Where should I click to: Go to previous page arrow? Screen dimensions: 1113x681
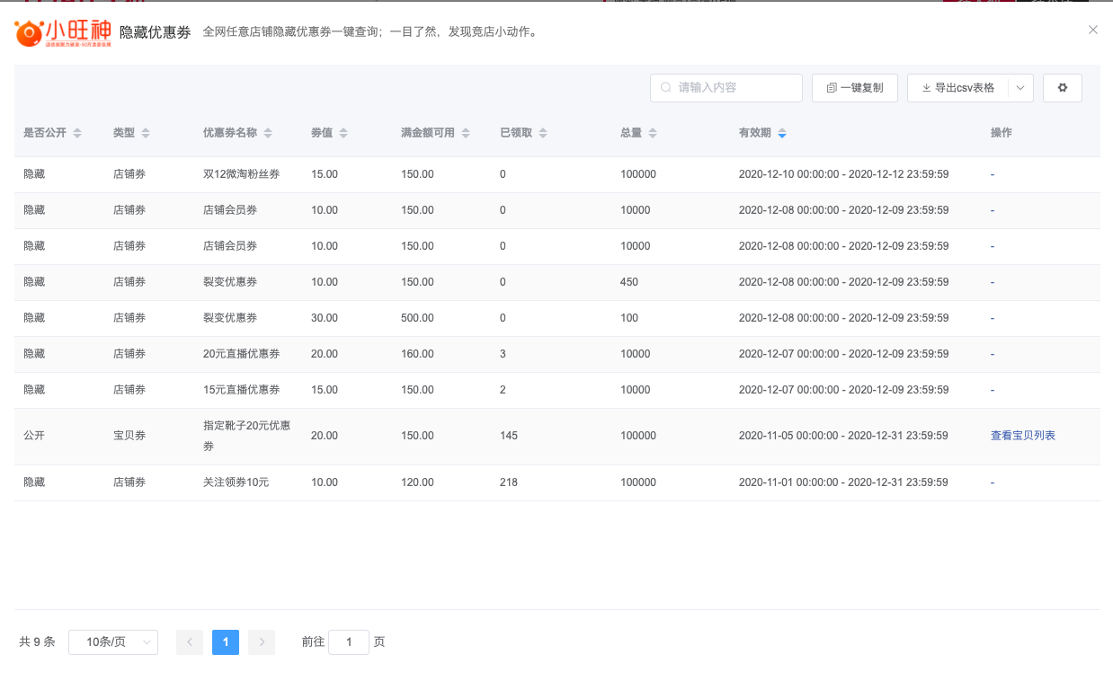point(190,642)
